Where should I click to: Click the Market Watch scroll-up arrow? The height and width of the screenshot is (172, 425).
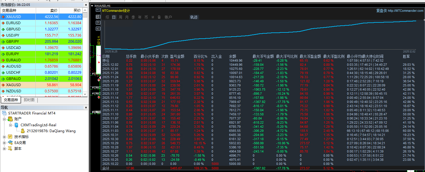pyautogui.click(x=85, y=10)
